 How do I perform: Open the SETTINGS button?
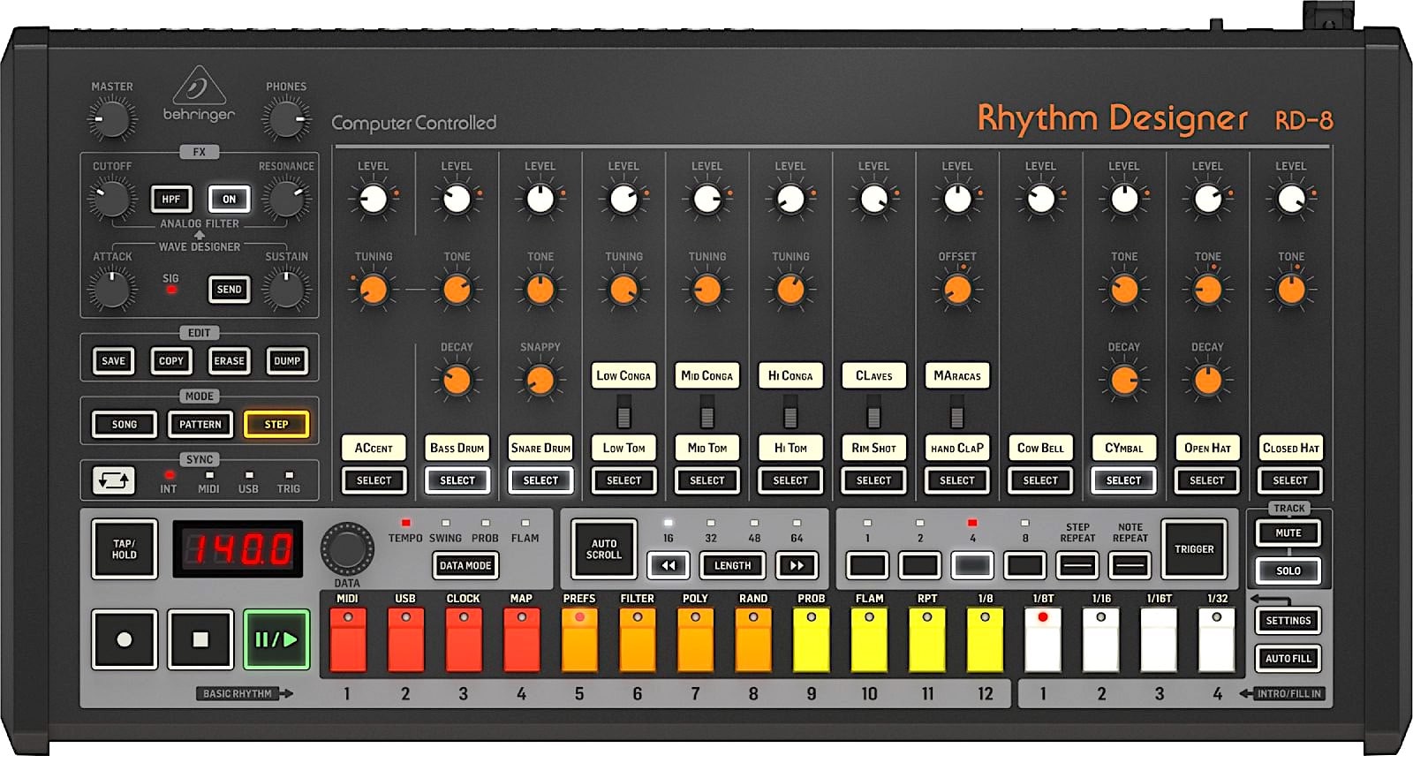[1288, 621]
